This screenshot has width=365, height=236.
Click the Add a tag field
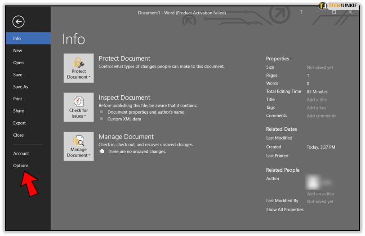coord(316,108)
